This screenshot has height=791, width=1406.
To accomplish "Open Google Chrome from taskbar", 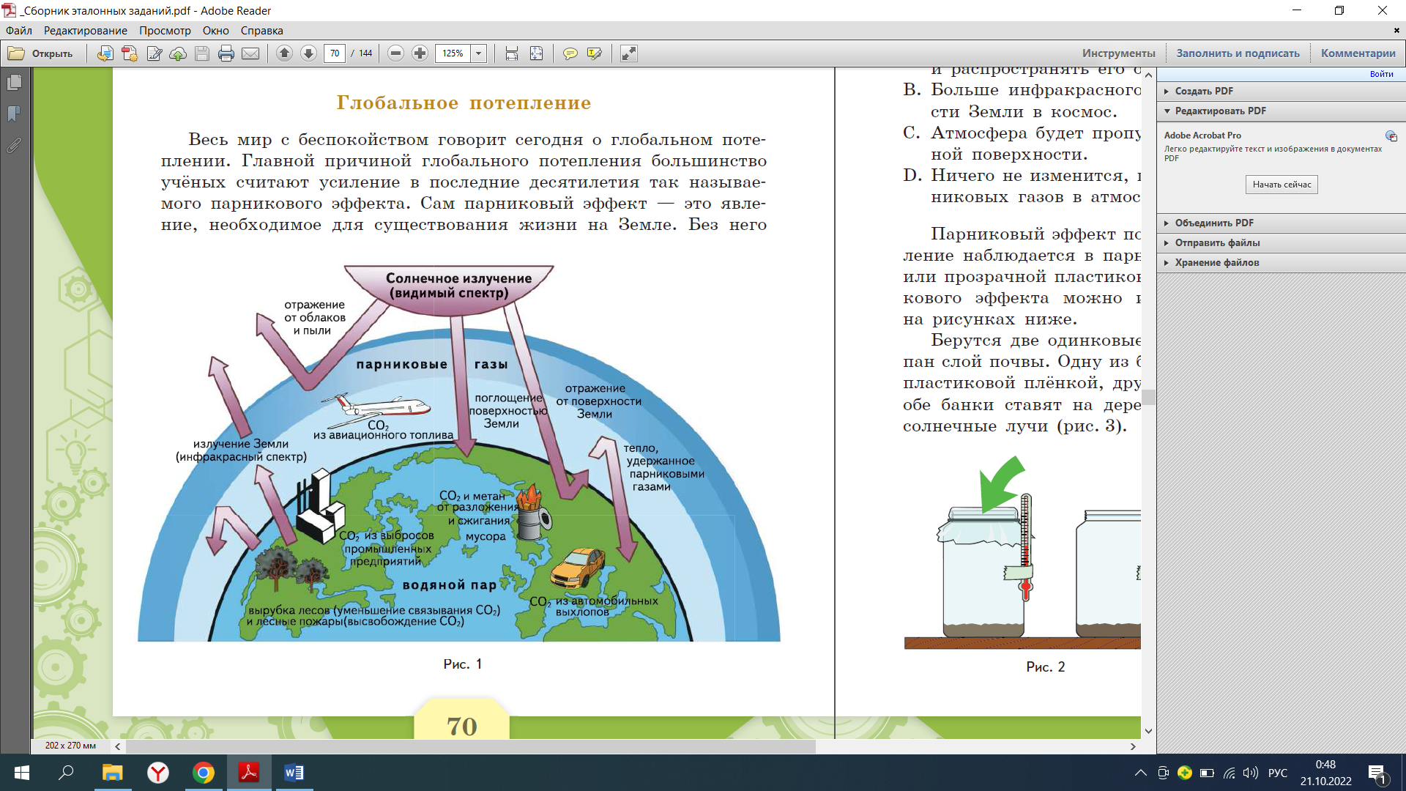I will pyautogui.click(x=203, y=773).
